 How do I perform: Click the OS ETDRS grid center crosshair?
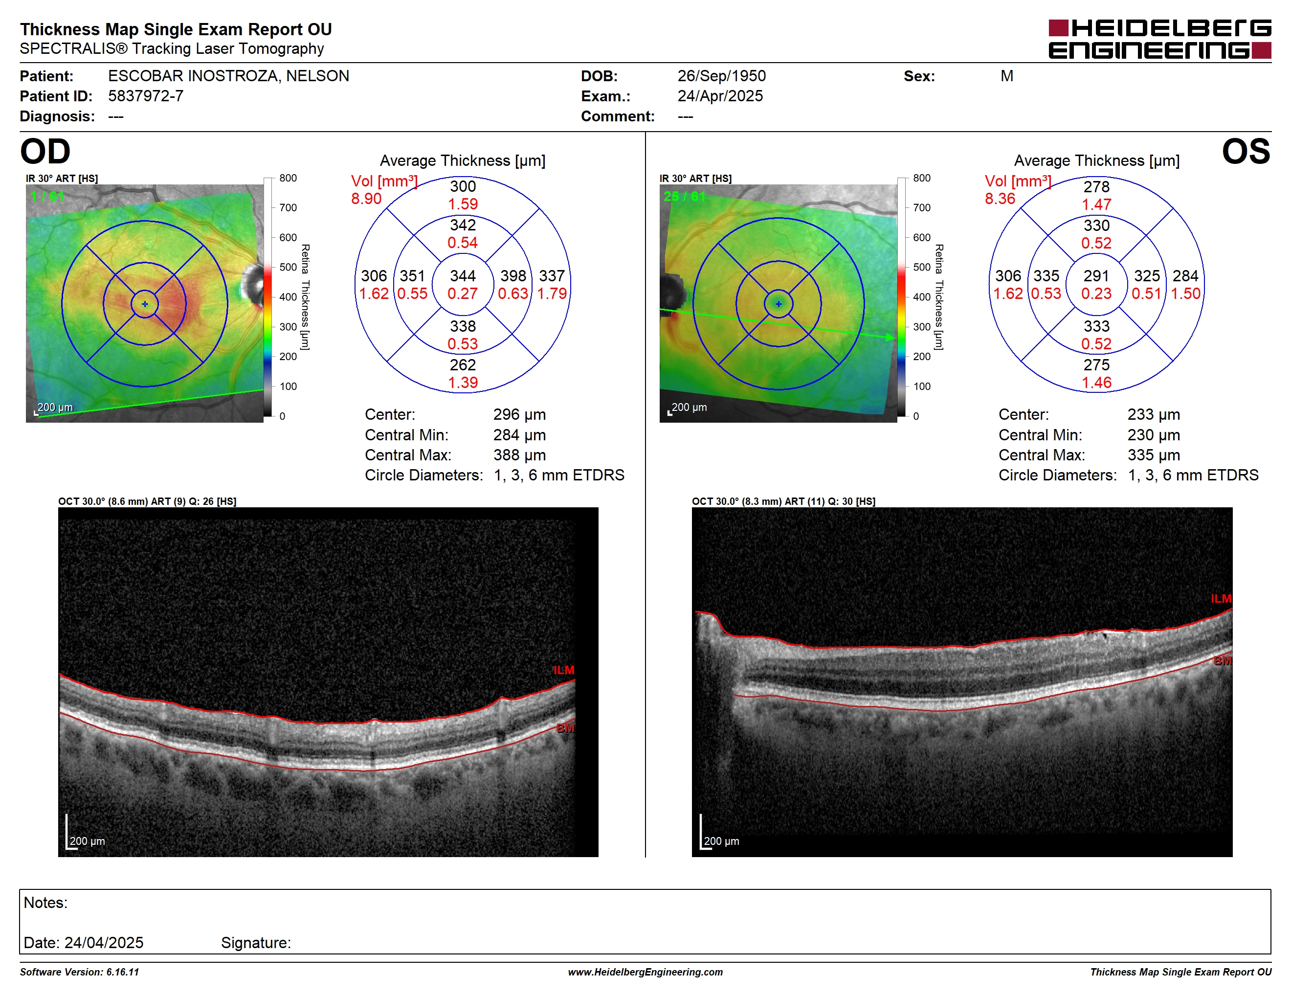[x=779, y=304]
